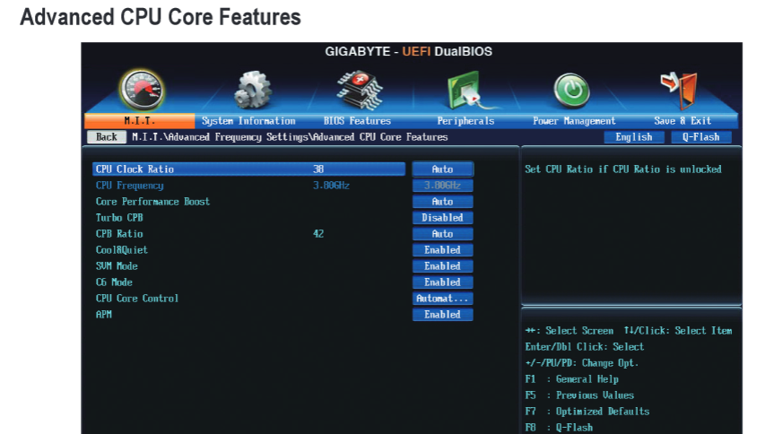The height and width of the screenshot is (434, 774).
Task: Click the M.I.T. speedometer icon
Action: click(143, 90)
